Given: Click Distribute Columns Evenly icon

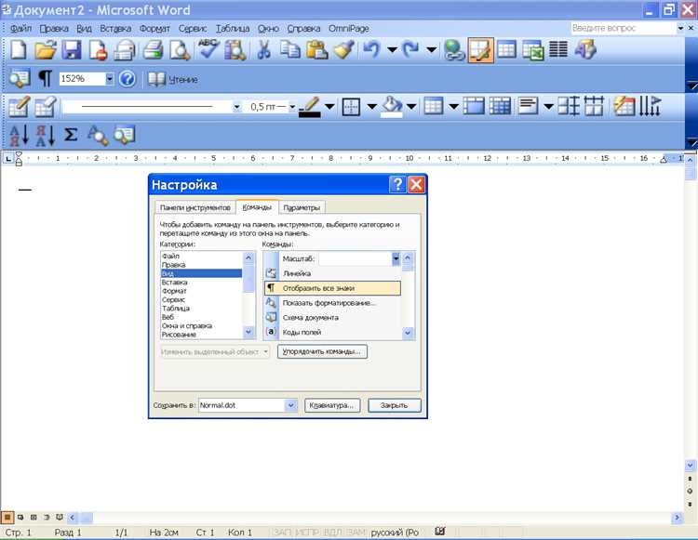Looking at the screenshot, I should pos(595,107).
